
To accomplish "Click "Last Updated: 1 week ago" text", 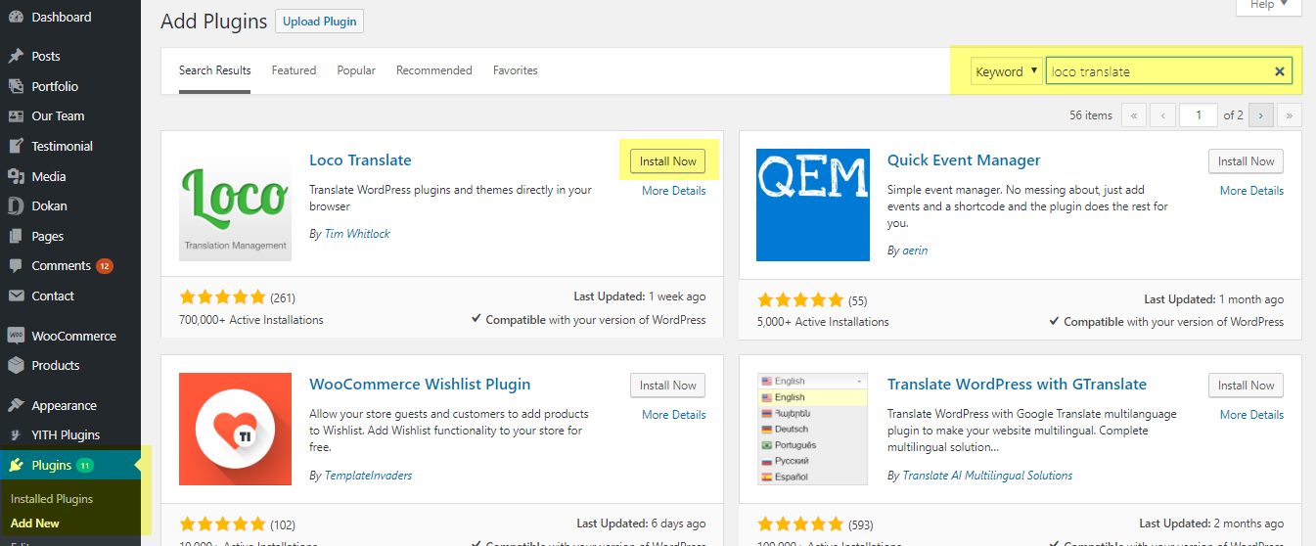I will coord(640,296).
